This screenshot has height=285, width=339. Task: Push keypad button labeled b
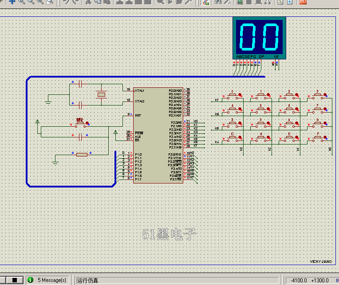317,124
